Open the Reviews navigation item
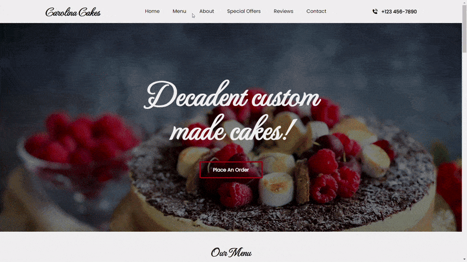467x262 pixels. 284,11
